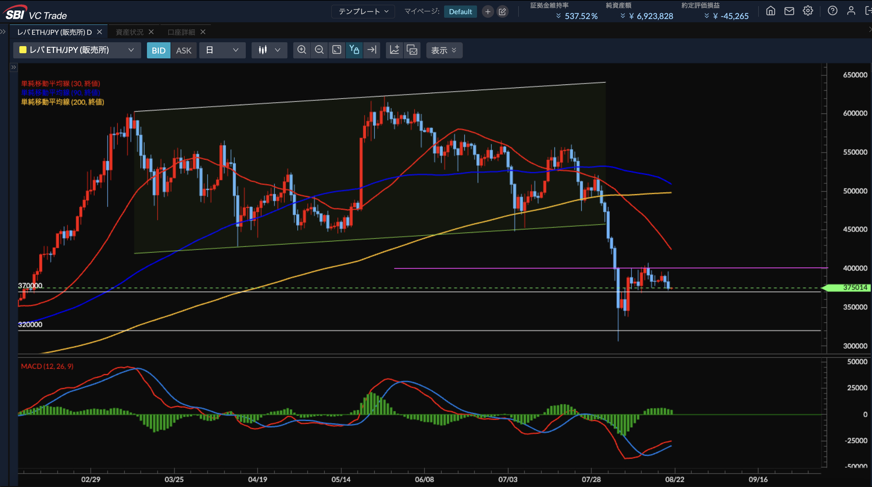Viewport: 872px width, 487px height.
Task: Open settings gear icon
Action: [x=808, y=11]
